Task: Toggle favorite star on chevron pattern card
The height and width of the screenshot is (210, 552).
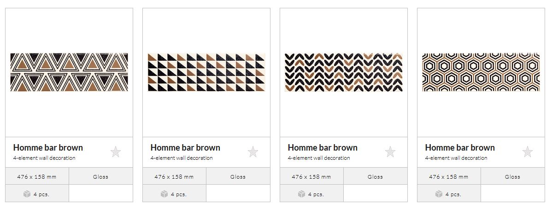Action: tap(390, 152)
